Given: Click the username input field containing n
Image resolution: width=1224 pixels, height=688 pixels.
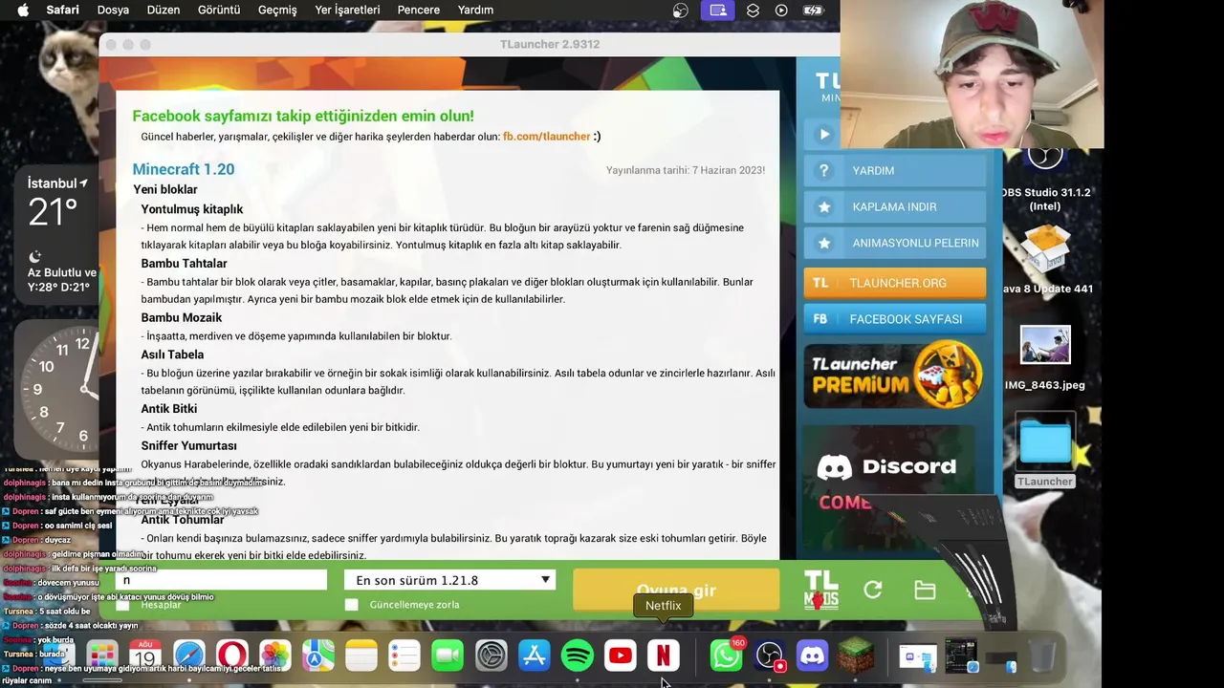Looking at the screenshot, I should [221, 580].
